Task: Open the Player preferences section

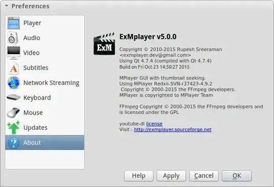Action: (x=45, y=23)
